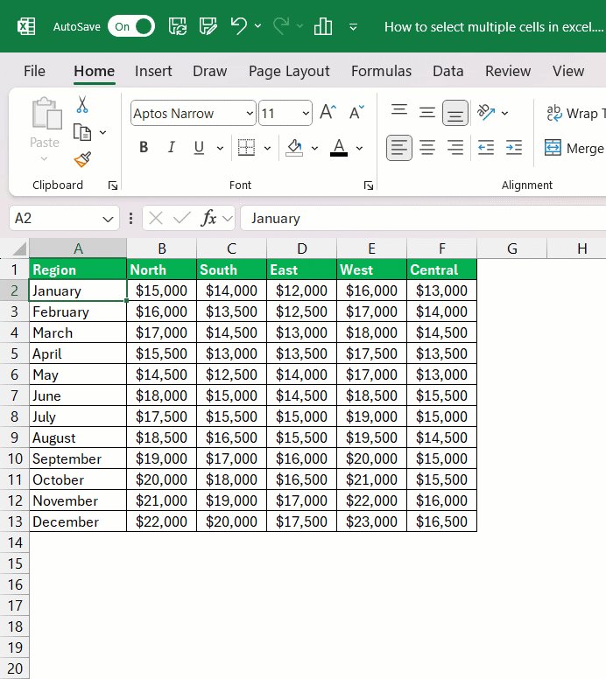Open the Clipboard dialog launcher
This screenshot has width=606, height=679.
pyautogui.click(x=113, y=185)
